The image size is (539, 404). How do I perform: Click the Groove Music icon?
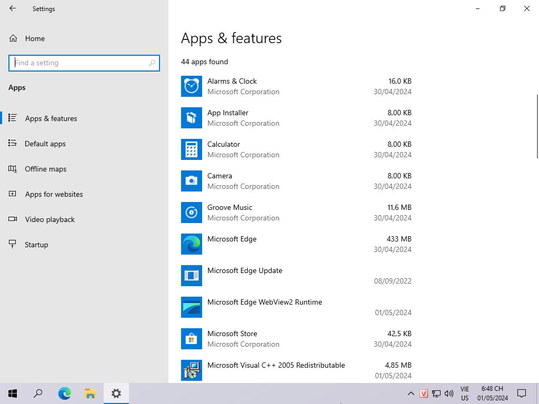(192, 213)
